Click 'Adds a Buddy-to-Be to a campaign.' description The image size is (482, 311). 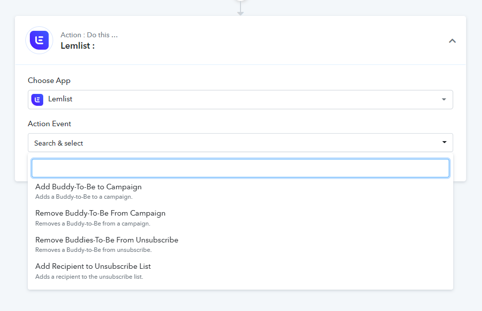84,197
